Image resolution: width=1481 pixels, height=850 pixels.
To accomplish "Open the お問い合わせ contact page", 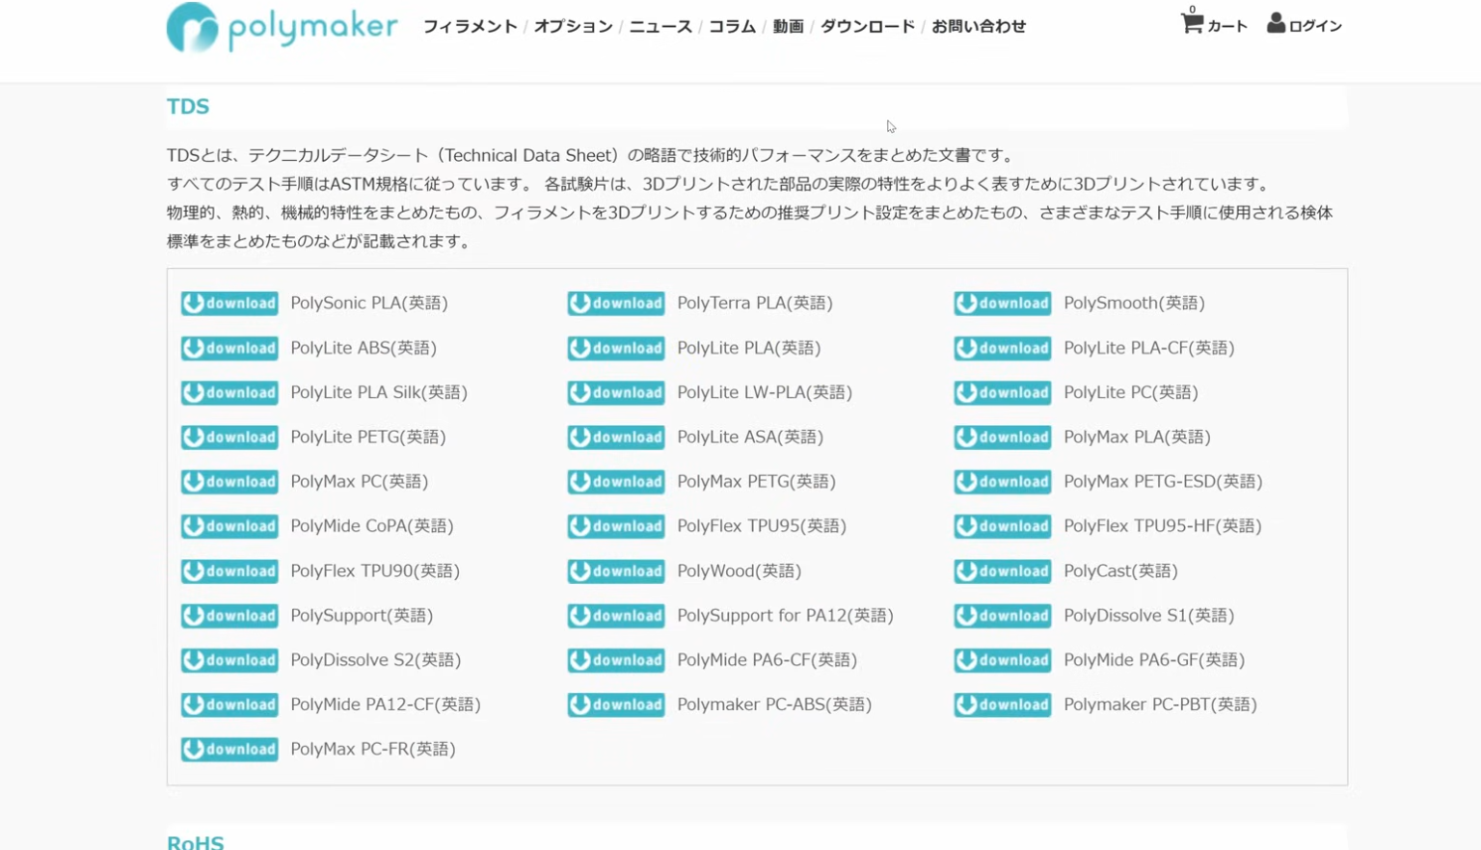I will [978, 27].
